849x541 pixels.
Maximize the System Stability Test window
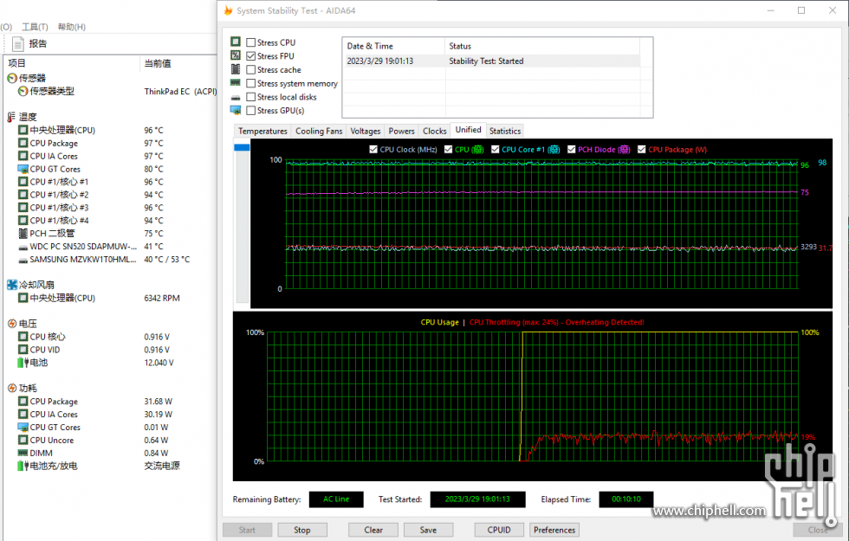pos(801,10)
